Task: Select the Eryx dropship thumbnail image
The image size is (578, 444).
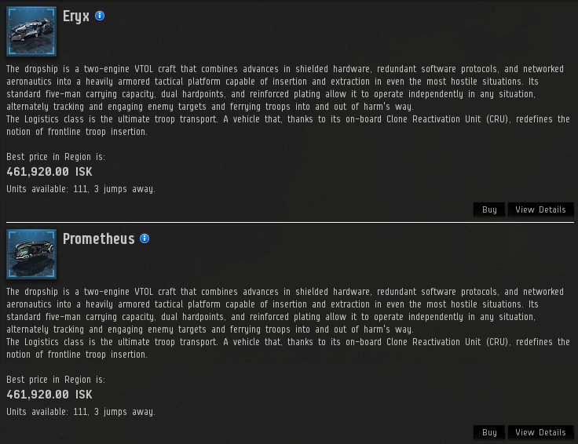Action: pyautogui.click(x=31, y=31)
